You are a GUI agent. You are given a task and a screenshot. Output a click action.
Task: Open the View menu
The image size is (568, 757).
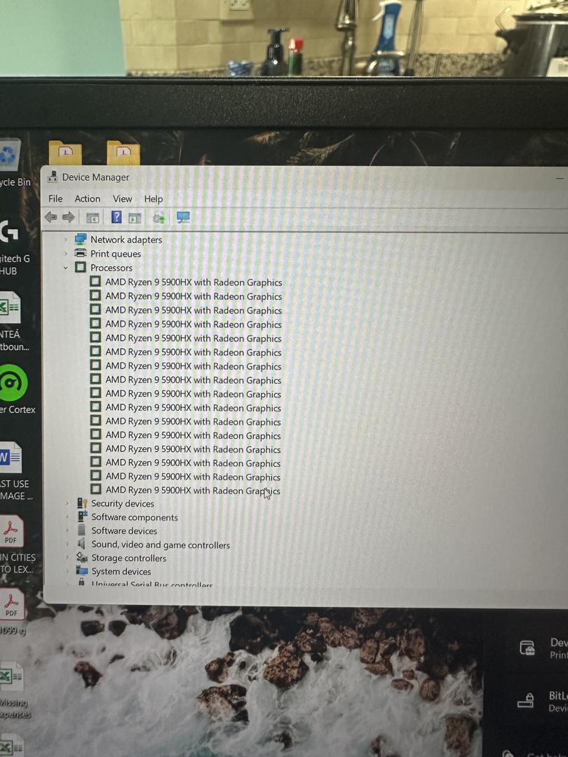tap(123, 199)
